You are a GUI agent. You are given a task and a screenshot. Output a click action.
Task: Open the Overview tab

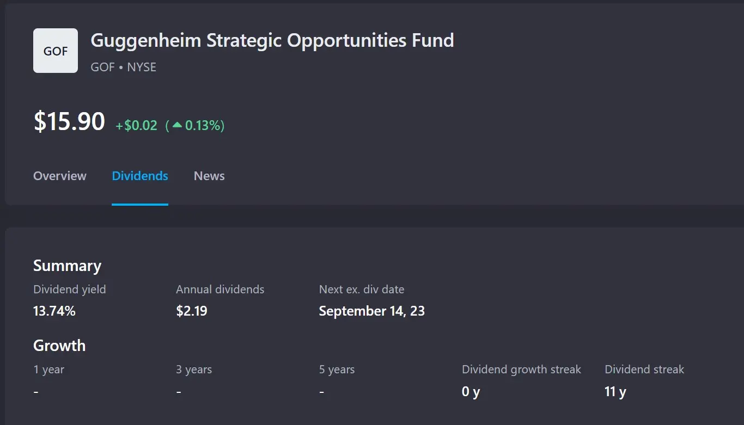[x=60, y=176]
